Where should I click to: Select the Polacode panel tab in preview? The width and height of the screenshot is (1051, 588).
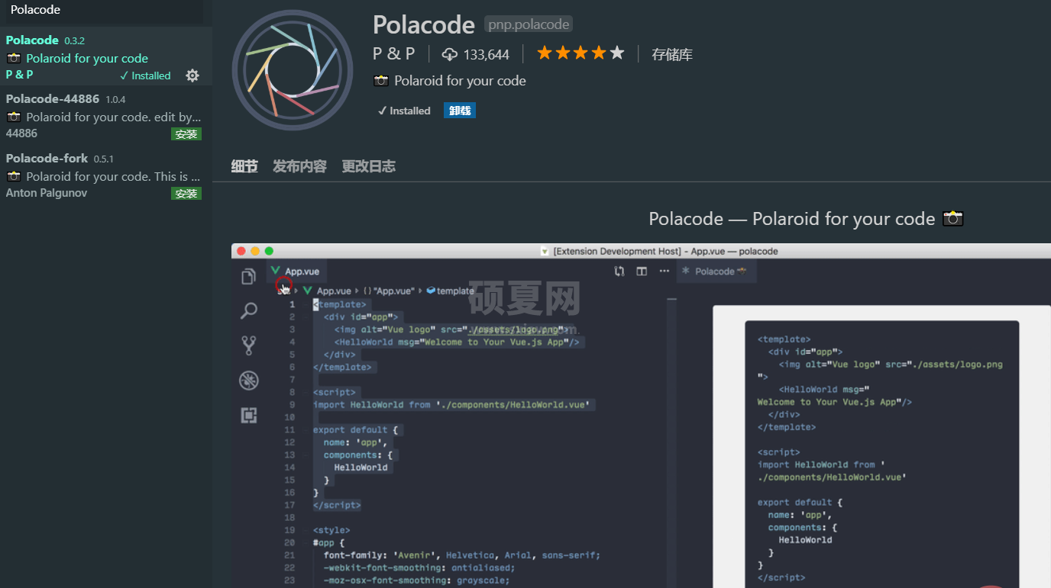tap(716, 272)
